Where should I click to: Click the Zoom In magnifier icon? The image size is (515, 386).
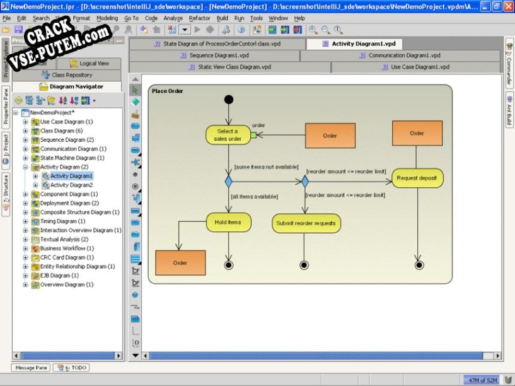point(313,30)
